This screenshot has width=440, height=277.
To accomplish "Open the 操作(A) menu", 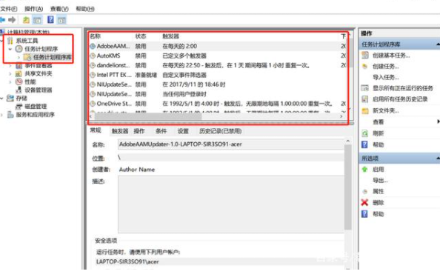I will click(x=33, y=9).
